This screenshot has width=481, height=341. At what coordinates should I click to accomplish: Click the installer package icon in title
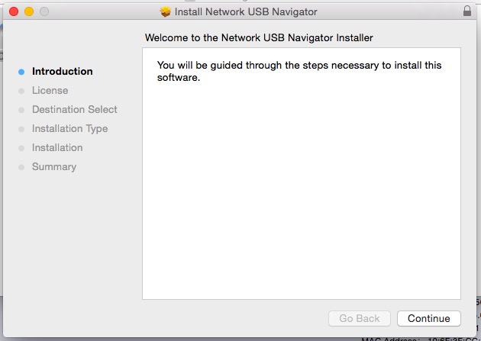tap(166, 11)
